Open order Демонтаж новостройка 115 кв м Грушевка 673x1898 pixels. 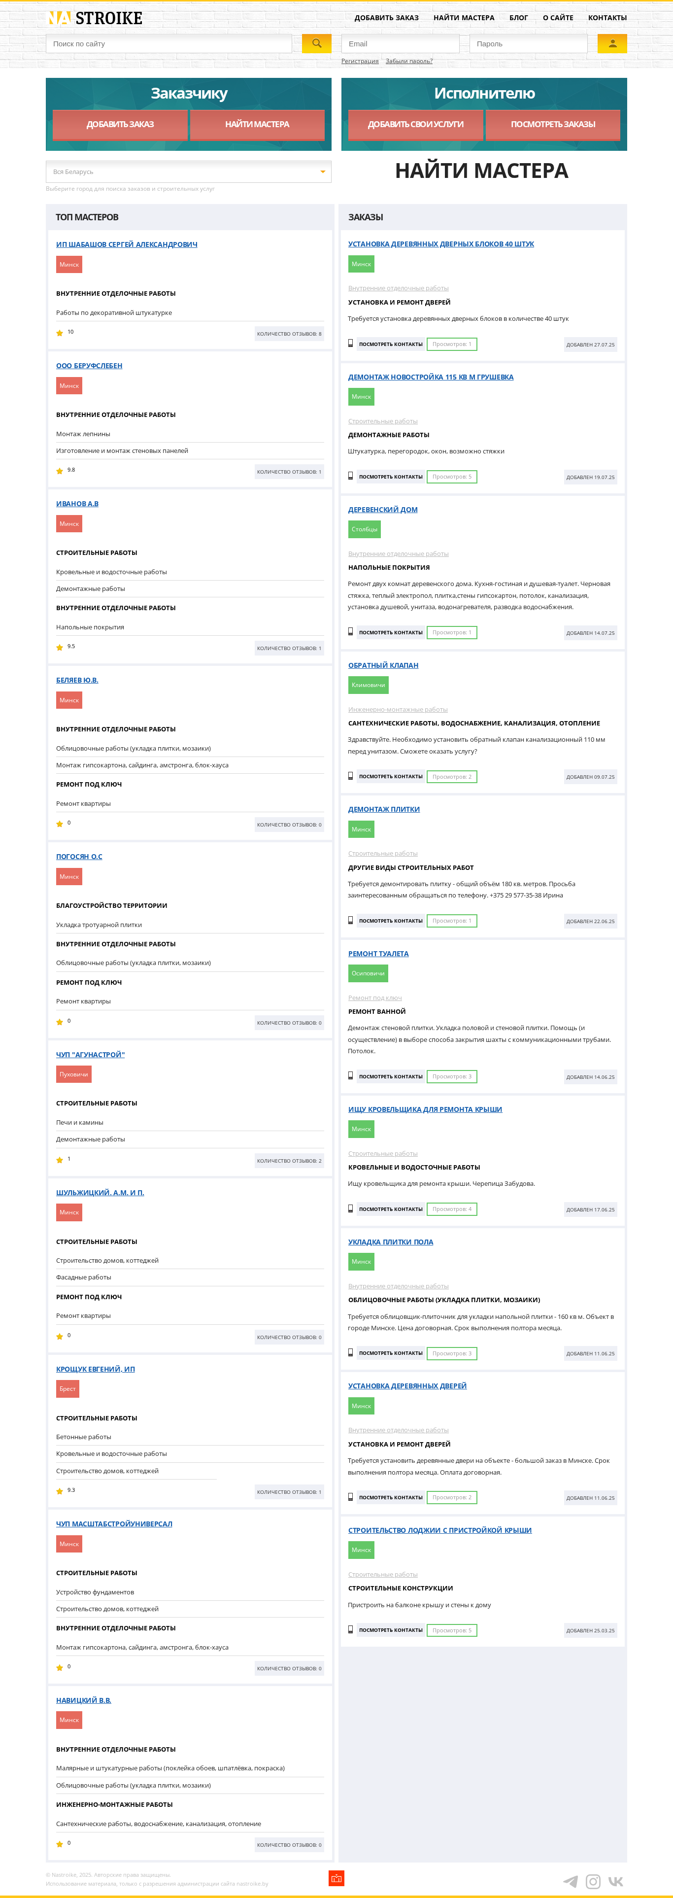click(431, 377)
